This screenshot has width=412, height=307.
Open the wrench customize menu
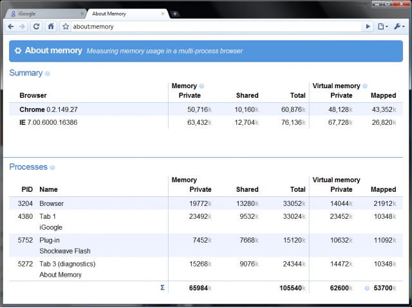click(x=399, y=26)
